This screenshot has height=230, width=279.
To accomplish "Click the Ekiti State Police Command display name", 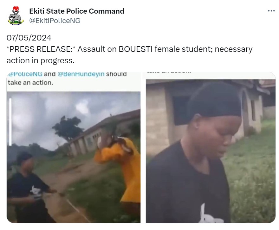I will [x=77, y=11].
